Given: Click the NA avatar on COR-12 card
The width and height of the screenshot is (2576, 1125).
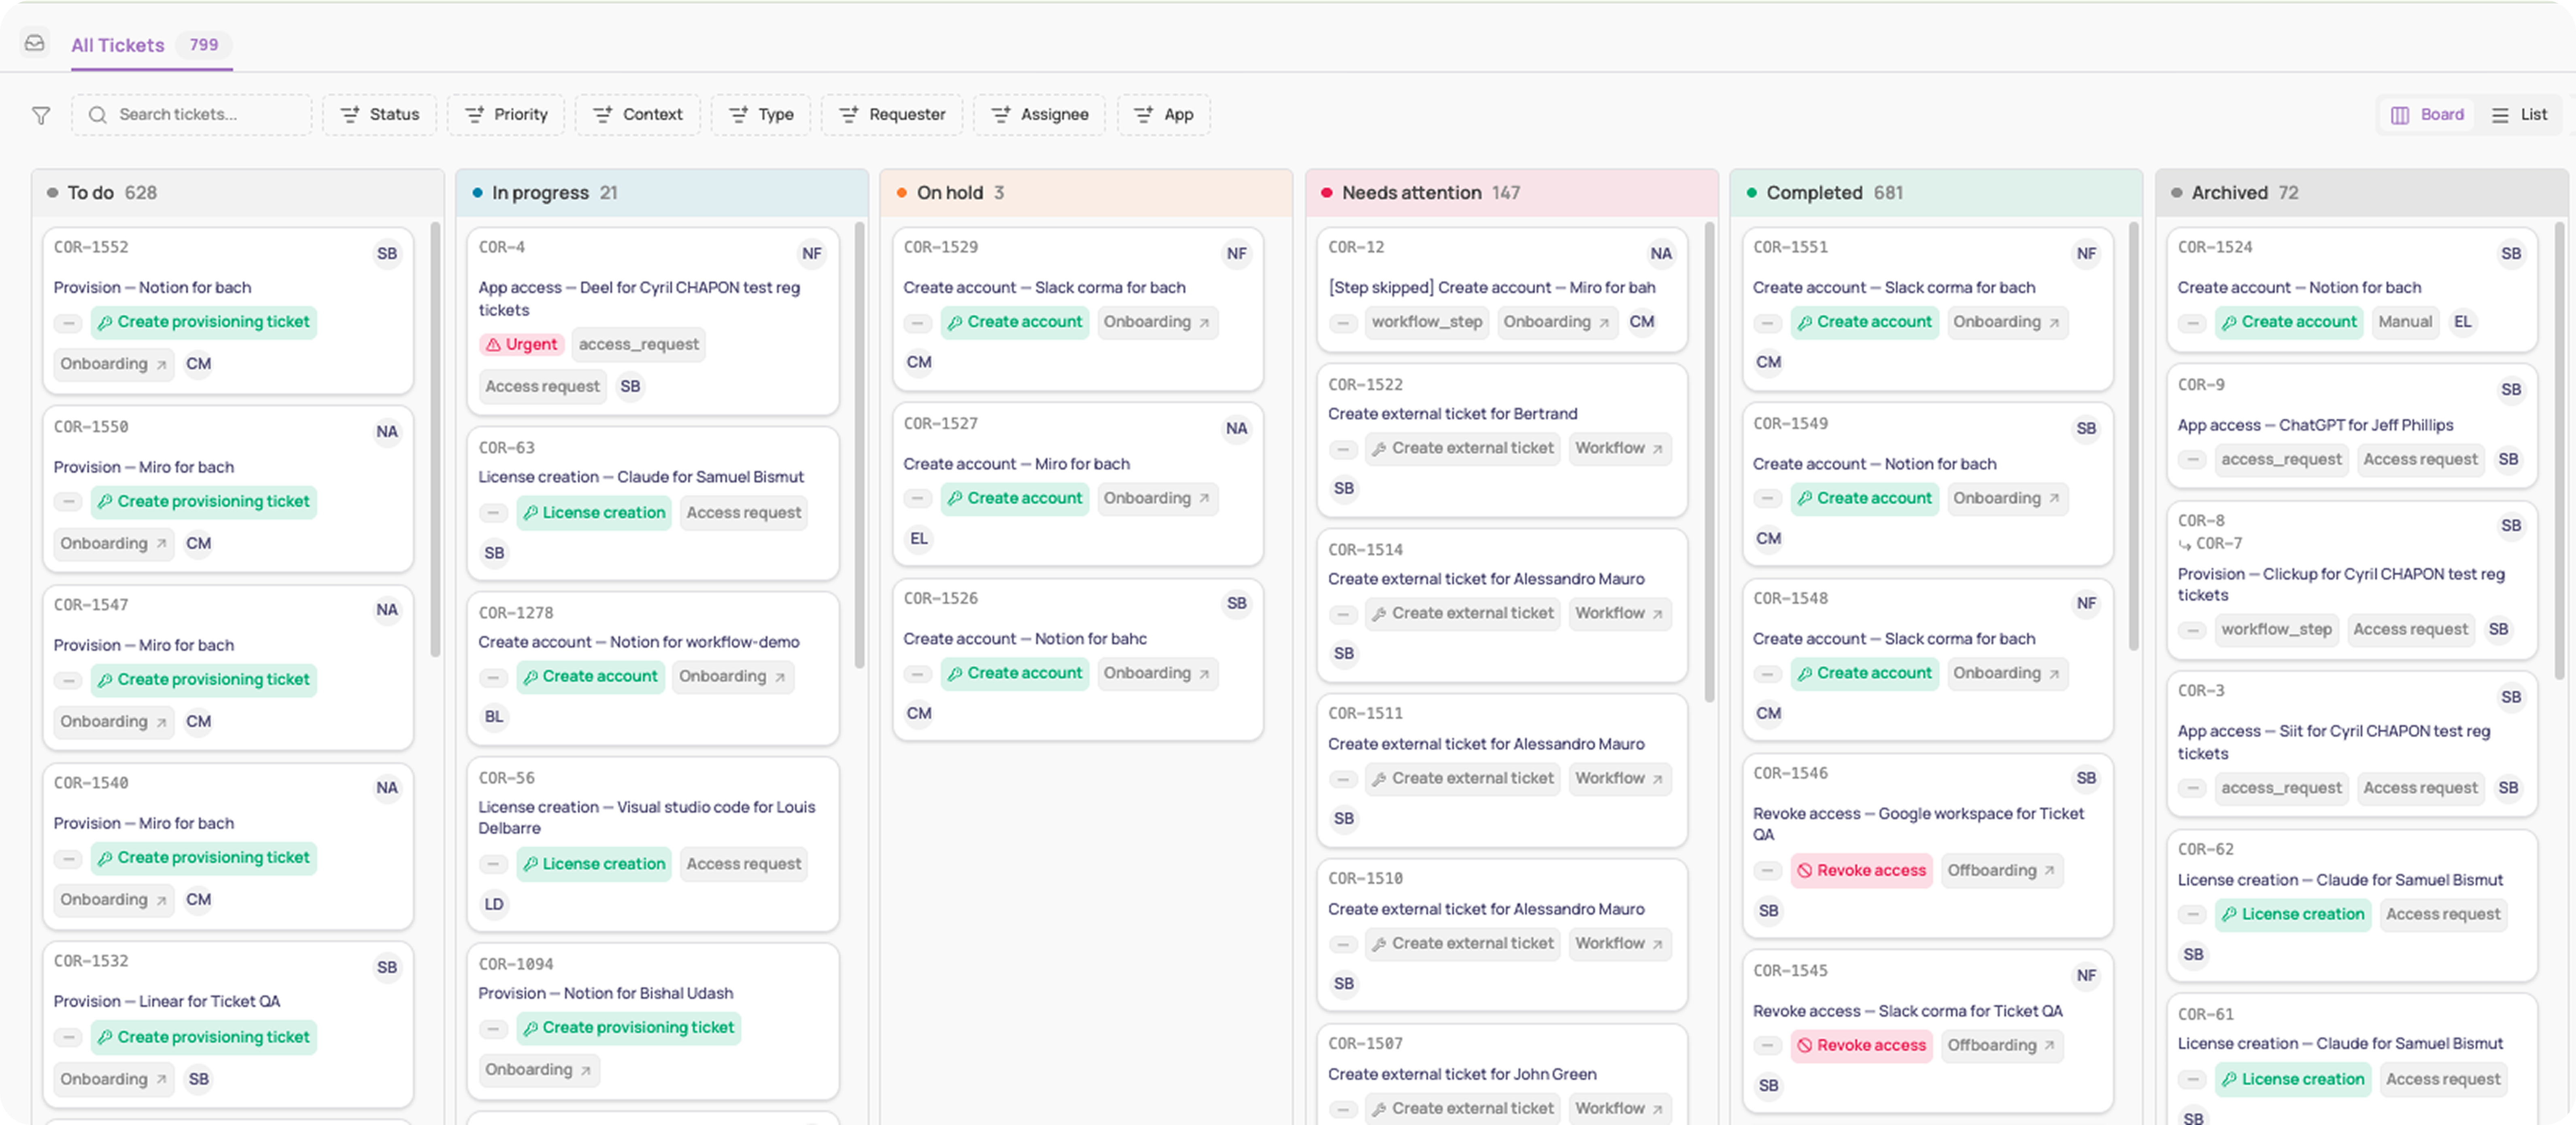Looking at the screenshot, I should pos(1661,254).
